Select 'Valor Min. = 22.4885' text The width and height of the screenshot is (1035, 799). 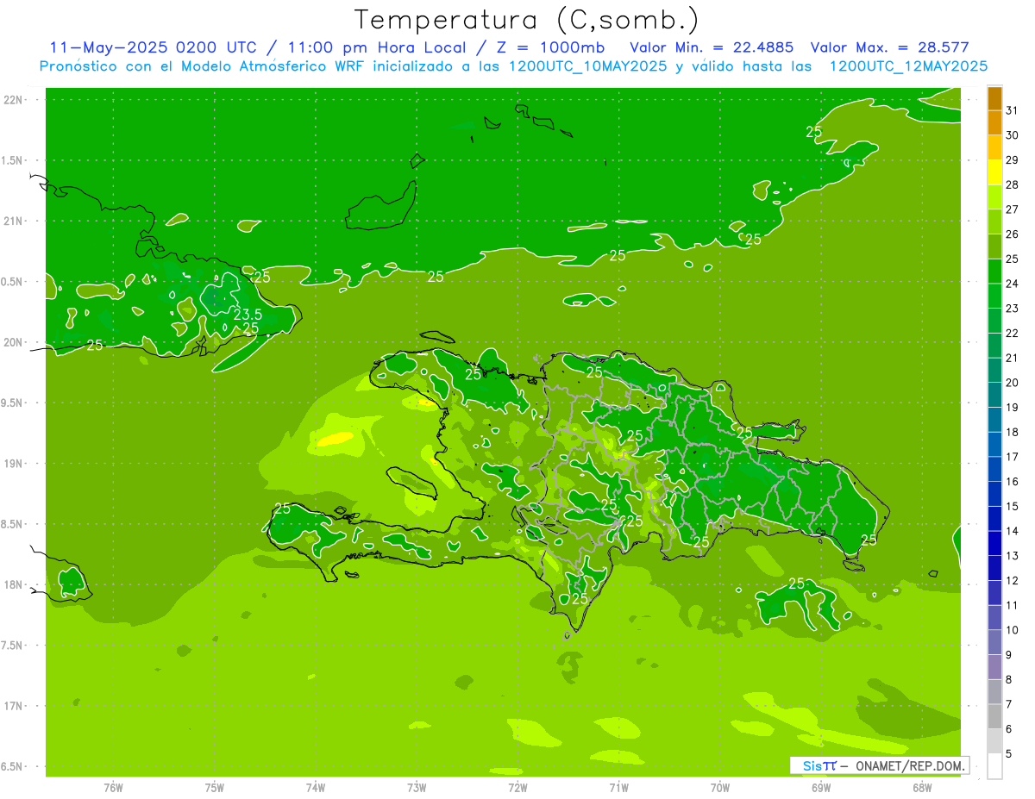click(x=712, y=47)
